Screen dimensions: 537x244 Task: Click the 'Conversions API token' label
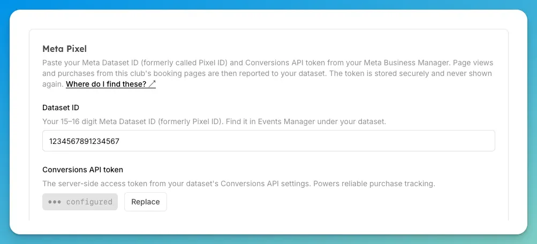[82, 170]
